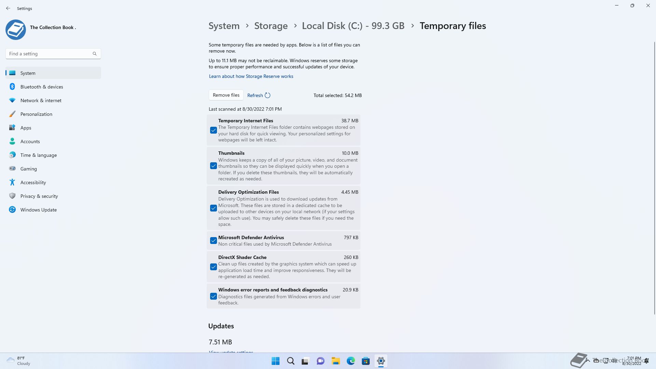Viewport: 656px width, 369px height.
Task: Click The Collection Book account name
Action: click(x=53, y=27)
